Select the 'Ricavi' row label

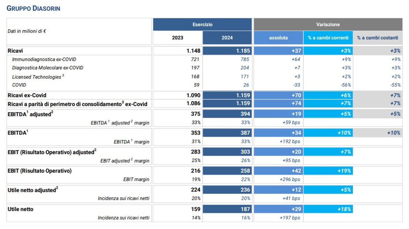(x=15, y=51)
